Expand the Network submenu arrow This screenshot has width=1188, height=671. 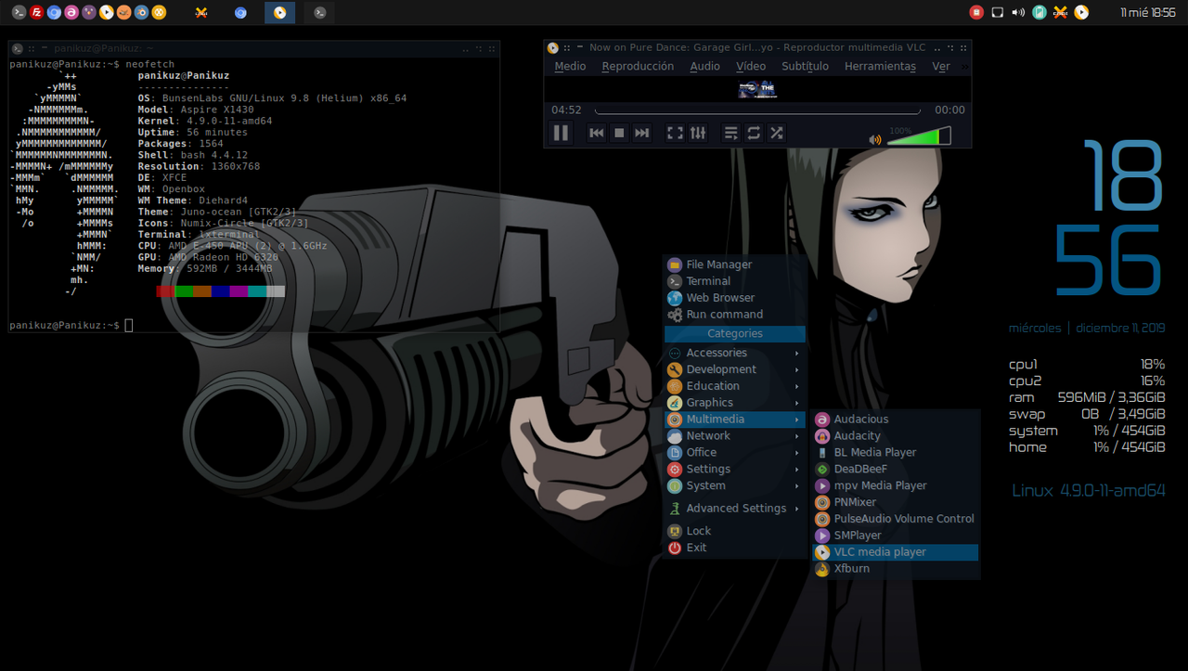click(x=796, y=436)
